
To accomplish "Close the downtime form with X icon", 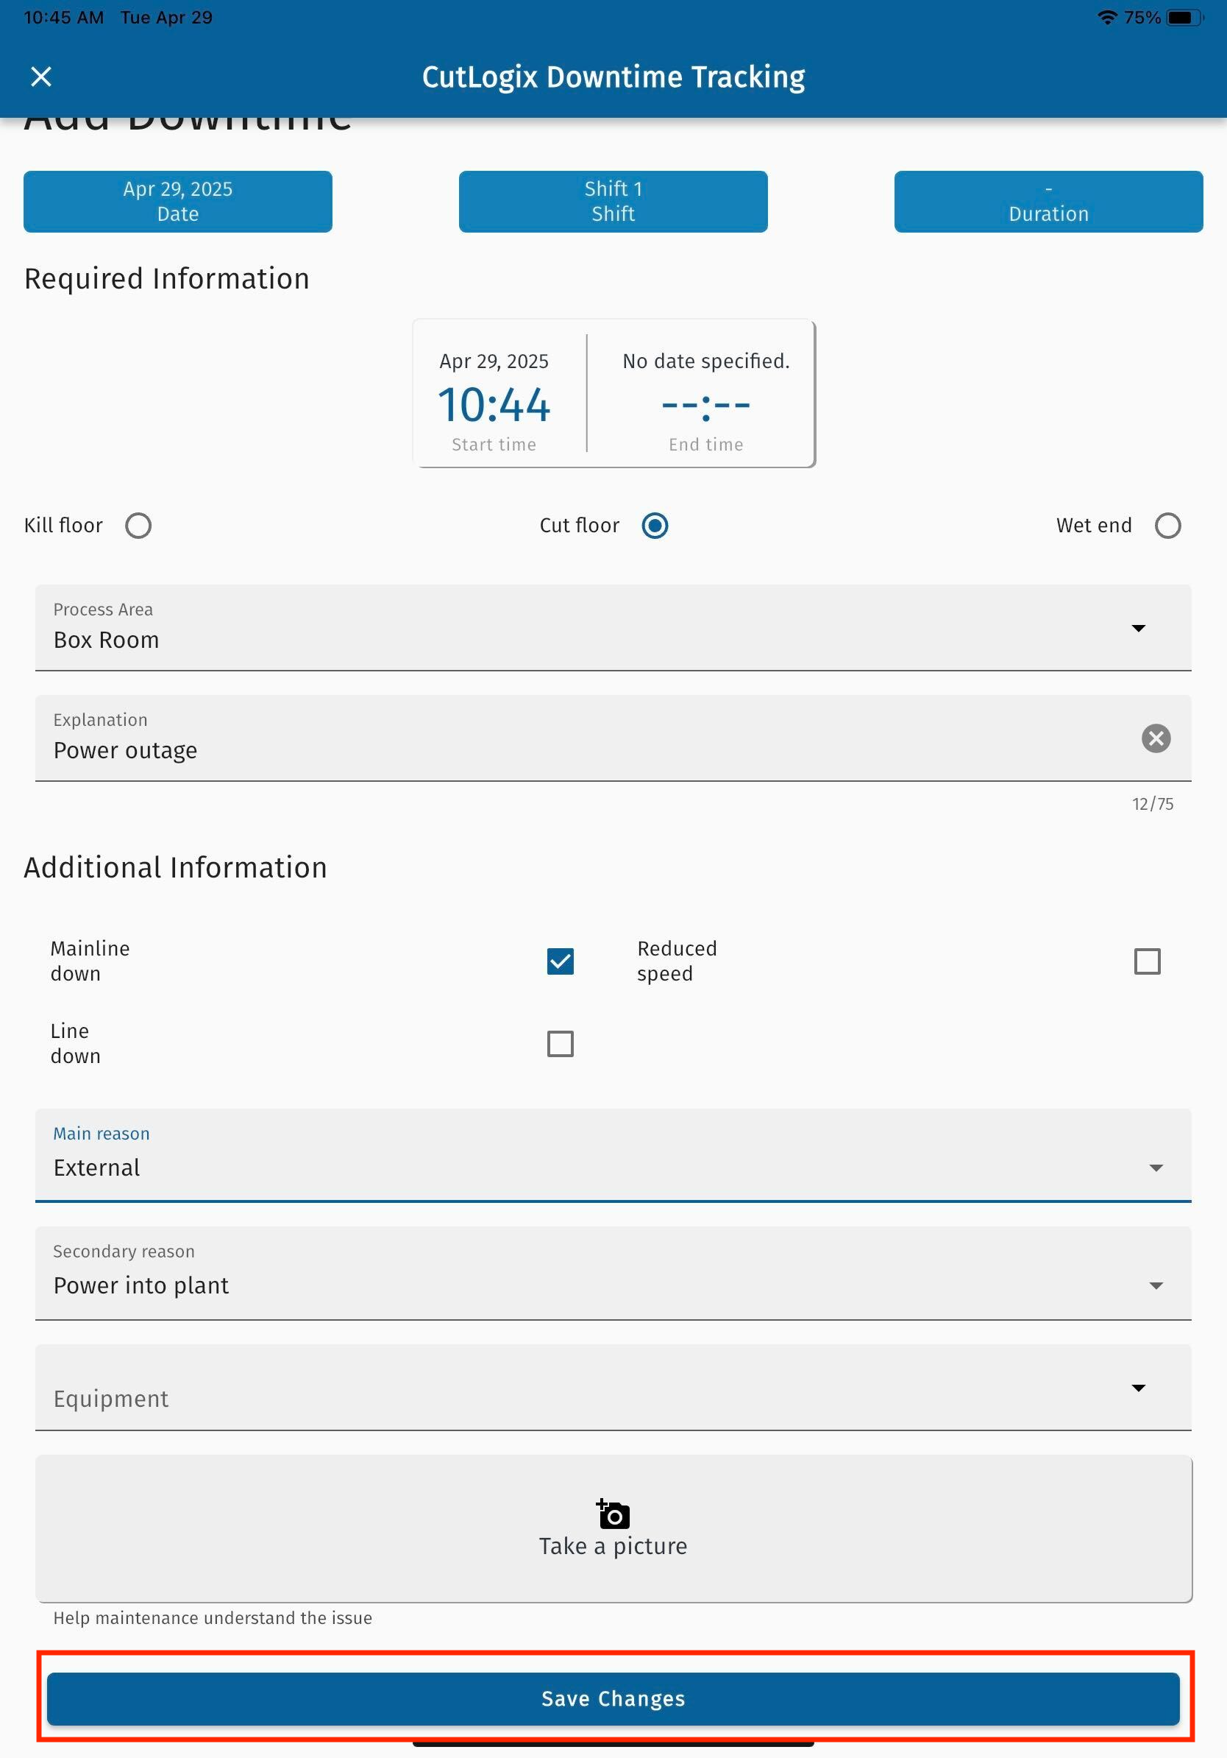I will pos(41,77).
